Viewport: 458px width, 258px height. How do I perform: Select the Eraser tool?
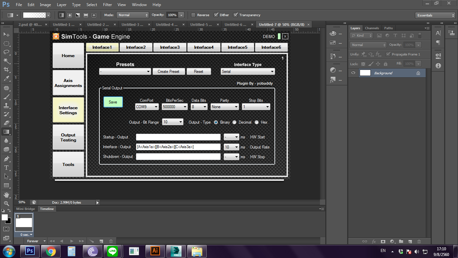[x=6, y=123]
